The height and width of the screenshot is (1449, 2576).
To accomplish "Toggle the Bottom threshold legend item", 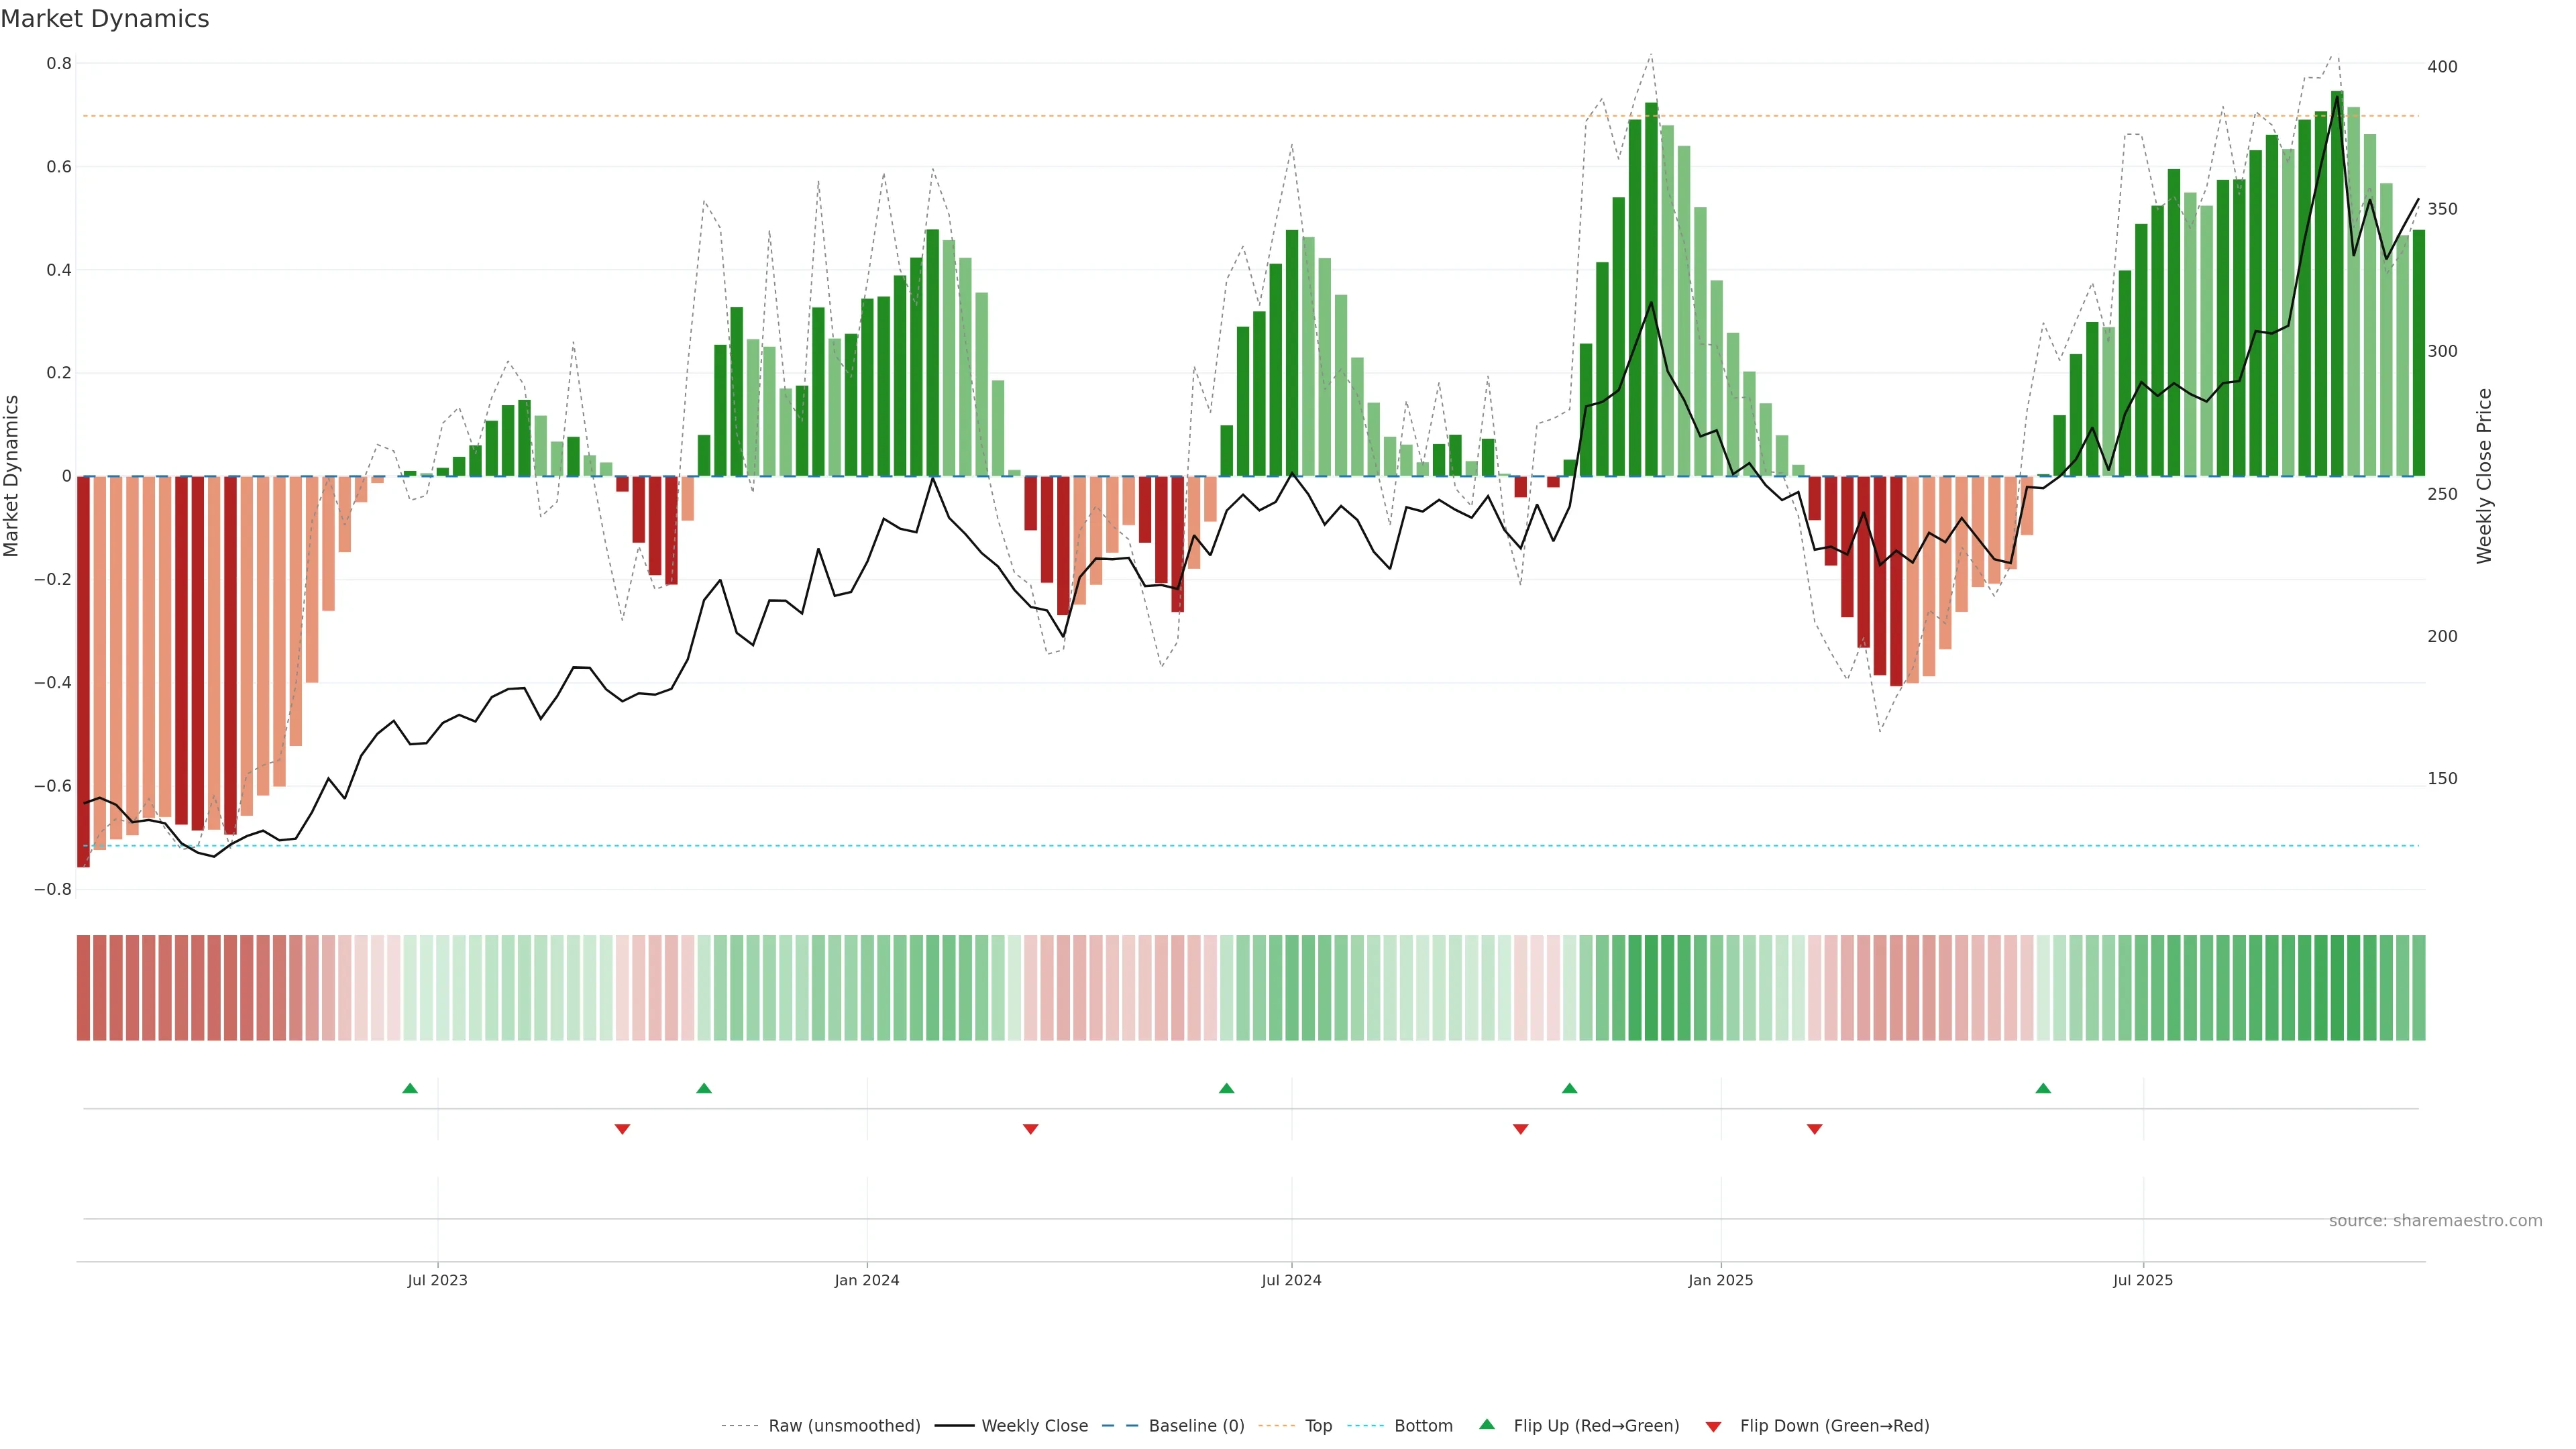I will click(x=1423, y=1426).
